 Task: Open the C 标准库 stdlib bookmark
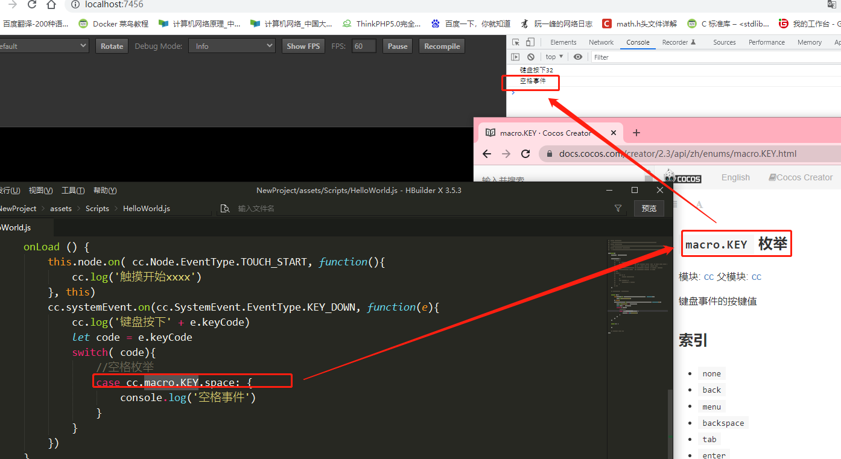[x=728, y=24]
